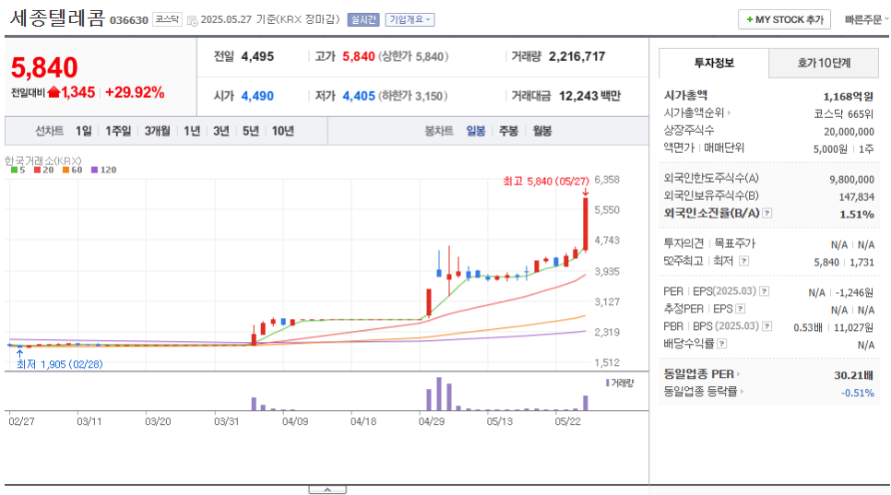This screenshot has height=495, width=891.
Task: Select the 1주일 line chart period
Action: click(x=118, y=131)
